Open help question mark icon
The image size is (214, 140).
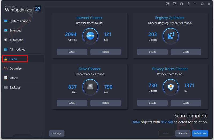coord(189,4)
